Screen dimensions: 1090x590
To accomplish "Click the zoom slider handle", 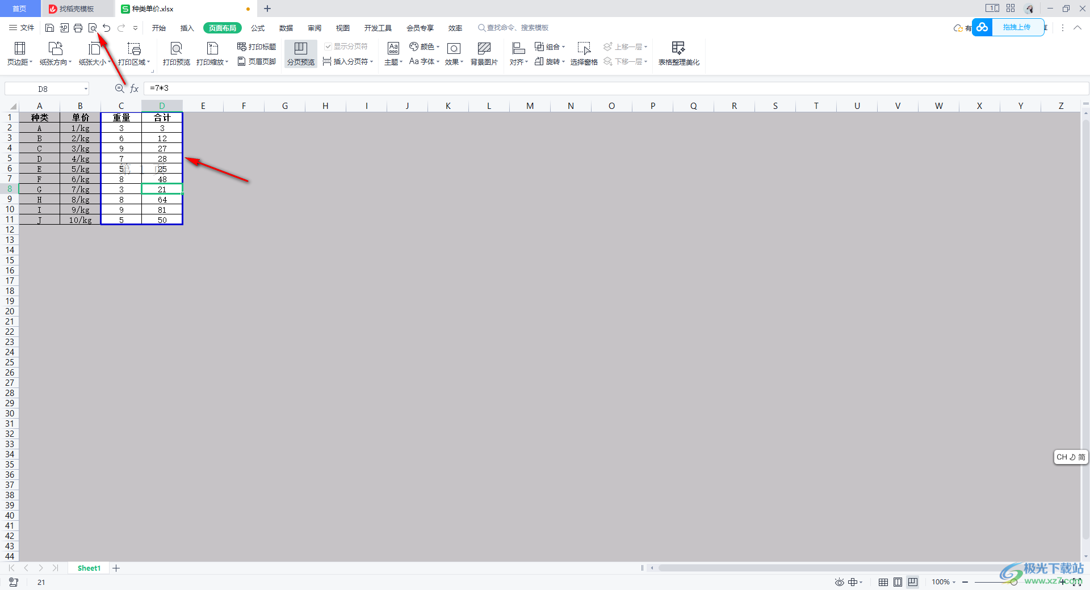I will coord(1013,582).
